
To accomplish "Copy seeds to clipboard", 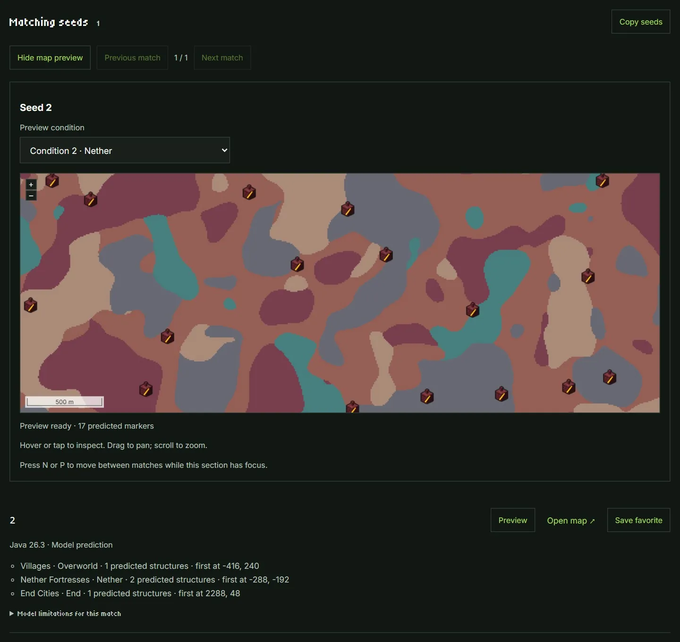I will (641, 22).
